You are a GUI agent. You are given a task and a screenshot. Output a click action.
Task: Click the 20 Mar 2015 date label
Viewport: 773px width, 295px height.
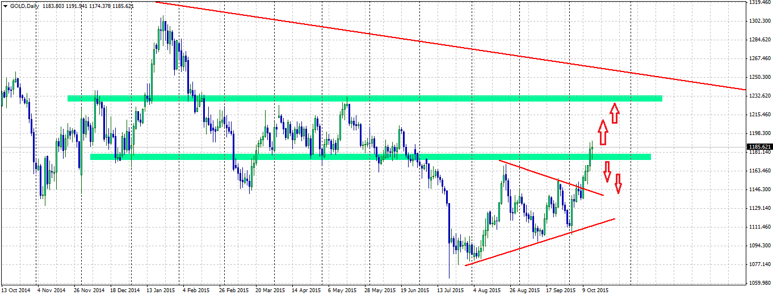tap(271, 290)
